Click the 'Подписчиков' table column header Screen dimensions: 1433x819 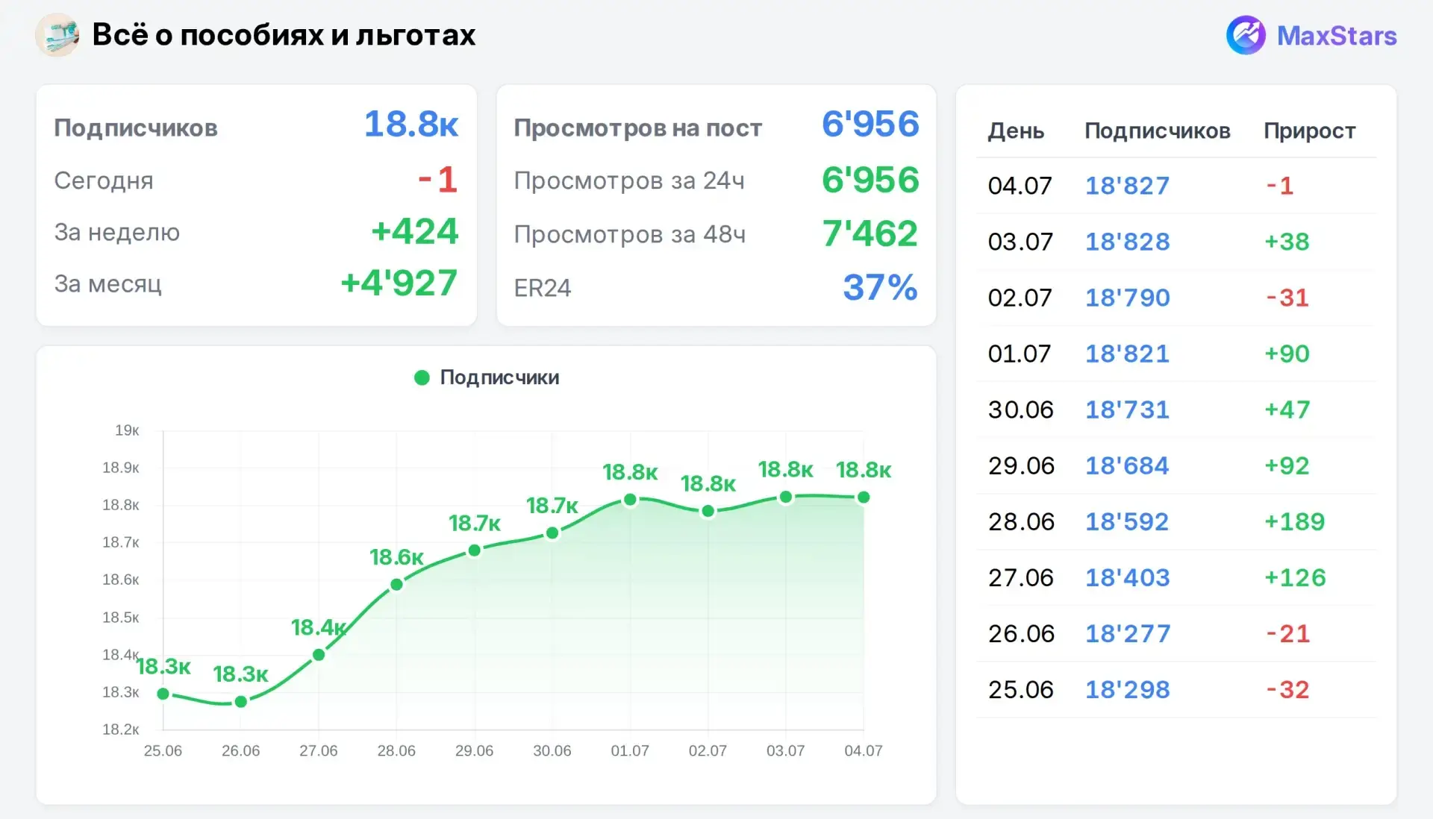click(x=1157, y=131)
